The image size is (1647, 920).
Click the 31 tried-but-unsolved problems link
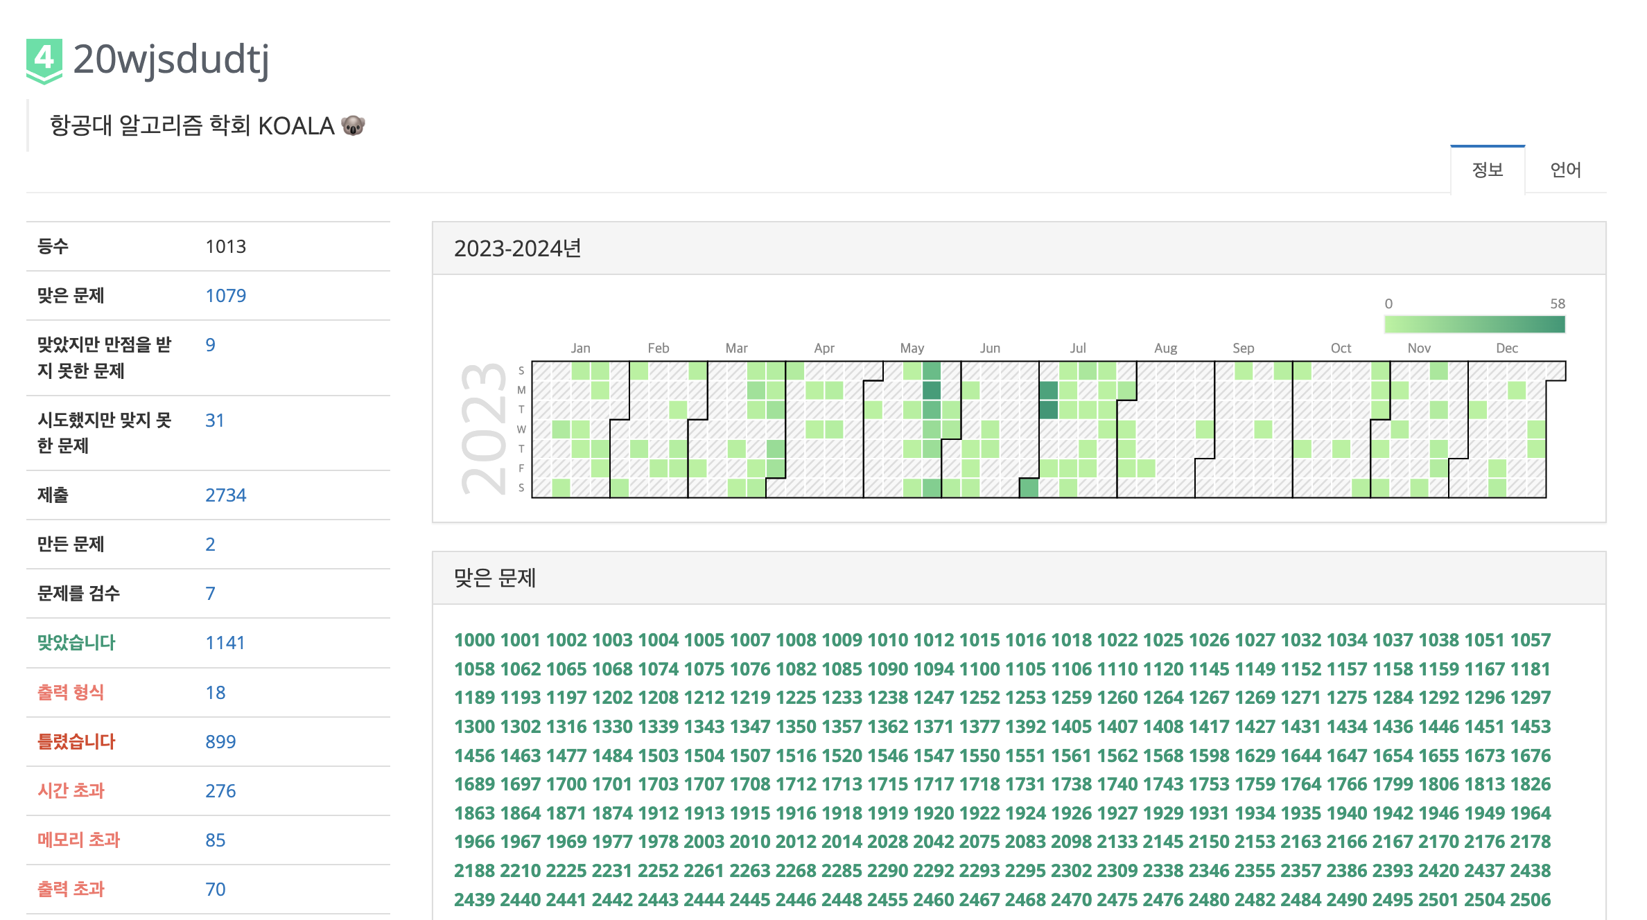pos(214,421)
